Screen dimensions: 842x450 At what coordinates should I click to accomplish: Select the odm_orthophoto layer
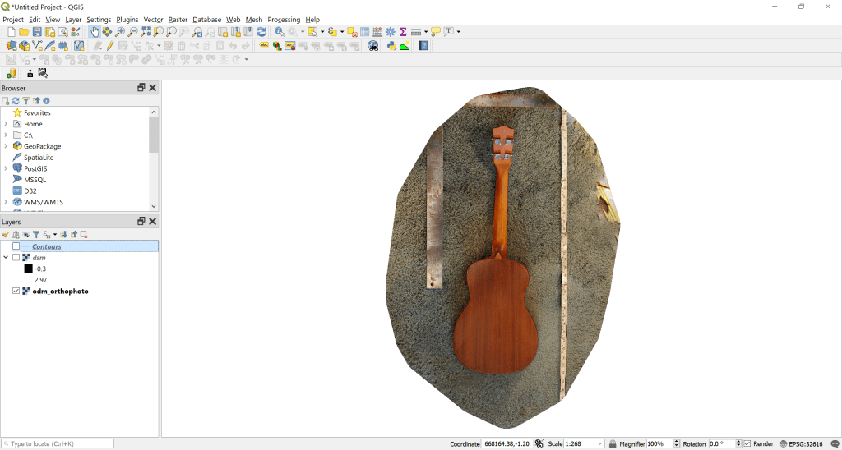(60, 292)
